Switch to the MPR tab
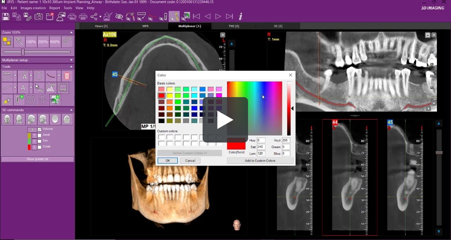The image size is (451, 240). pos(145,26)
